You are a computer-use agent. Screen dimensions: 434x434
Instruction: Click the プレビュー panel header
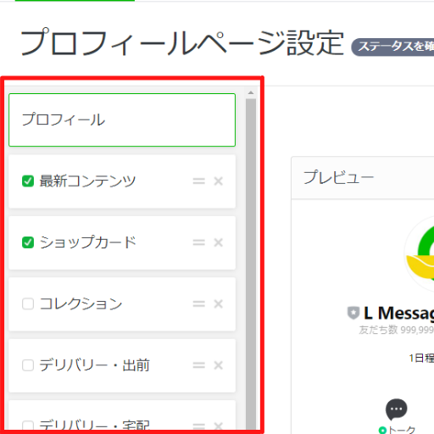(363, 178)
